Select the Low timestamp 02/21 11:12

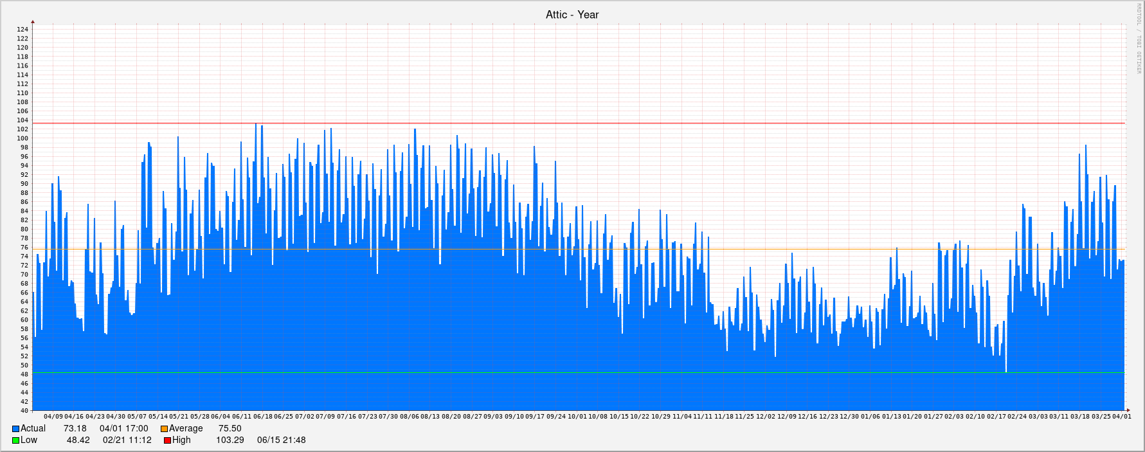coord(127,440)
